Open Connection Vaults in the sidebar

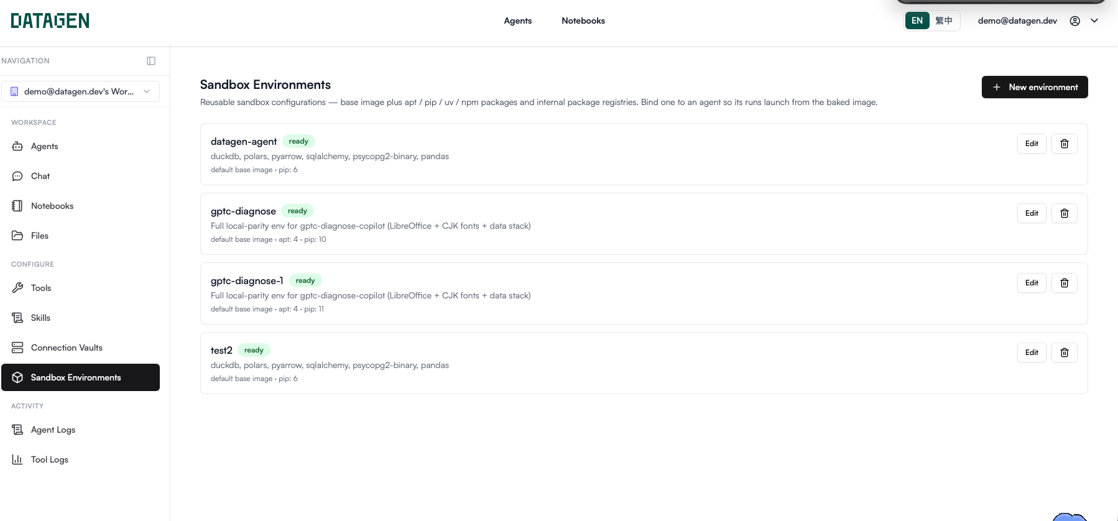pos(80,348)
